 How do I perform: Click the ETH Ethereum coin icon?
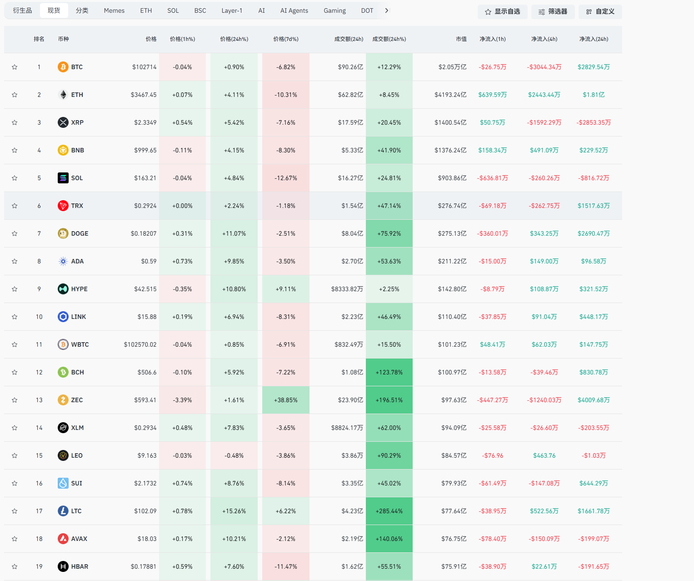[63, 95]
